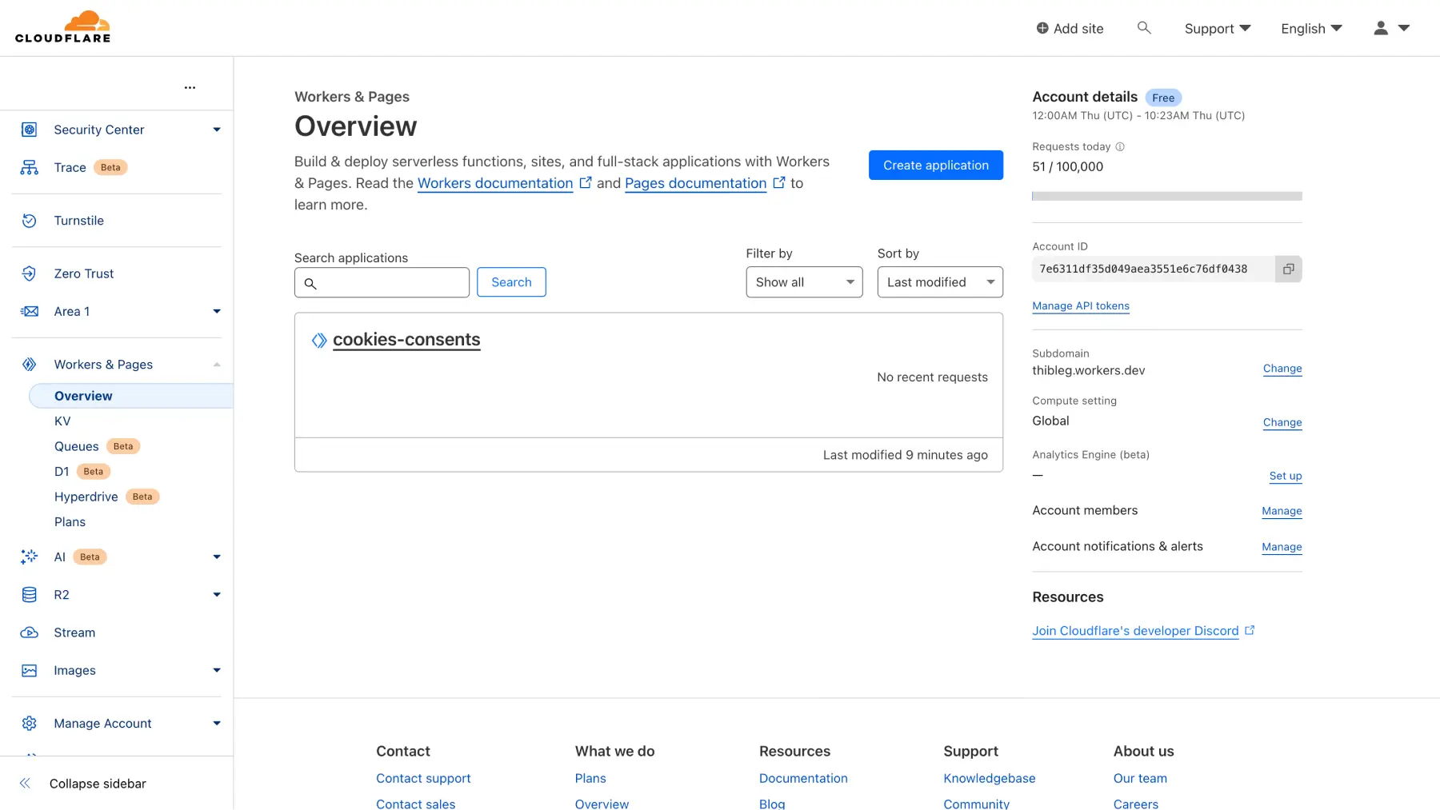Click the Cloudflare logo
Image resolution: width=1440 pixels, height=810 pixels.
coord(62,27)
